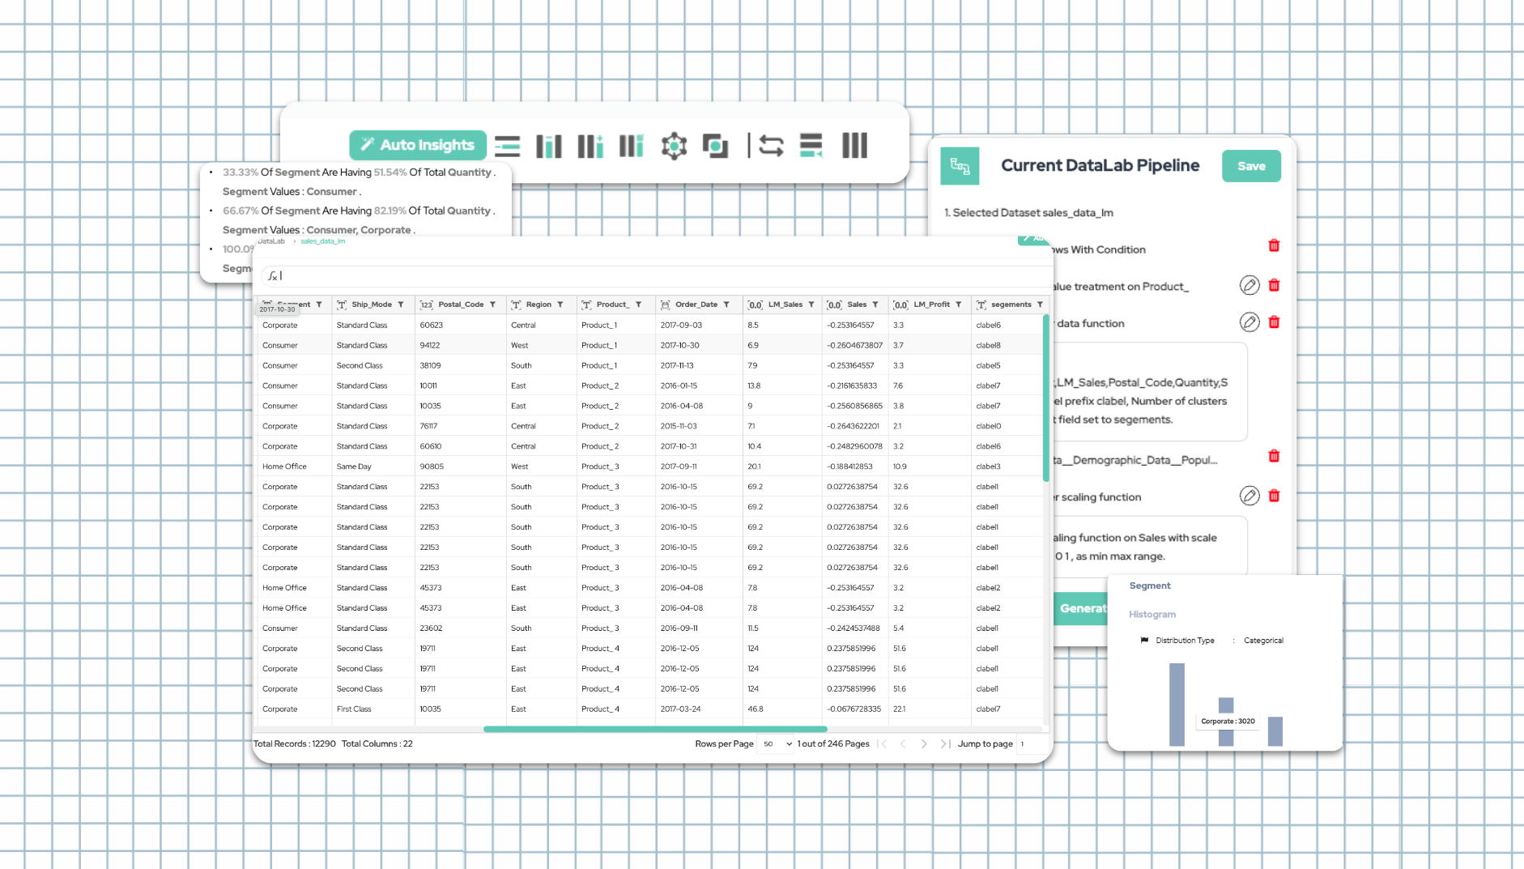The image size is (1524, 869).
Task: Click the Generate button in pipeline panel
Action: pos(1081,608)
